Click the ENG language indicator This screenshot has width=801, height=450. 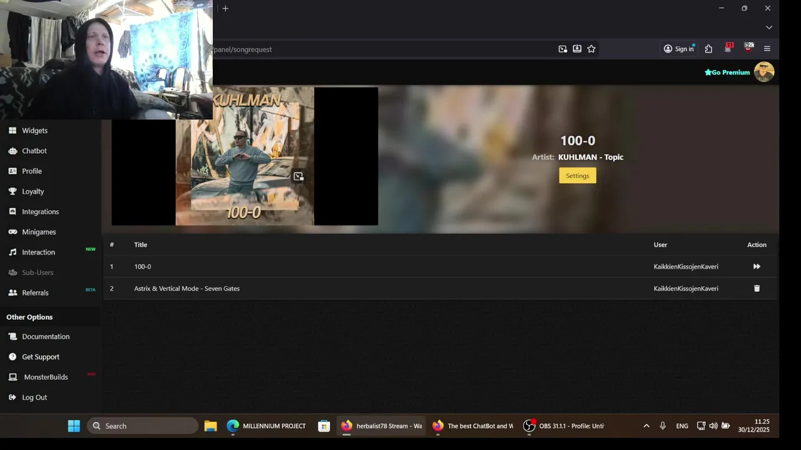click(x=682, y=426)
